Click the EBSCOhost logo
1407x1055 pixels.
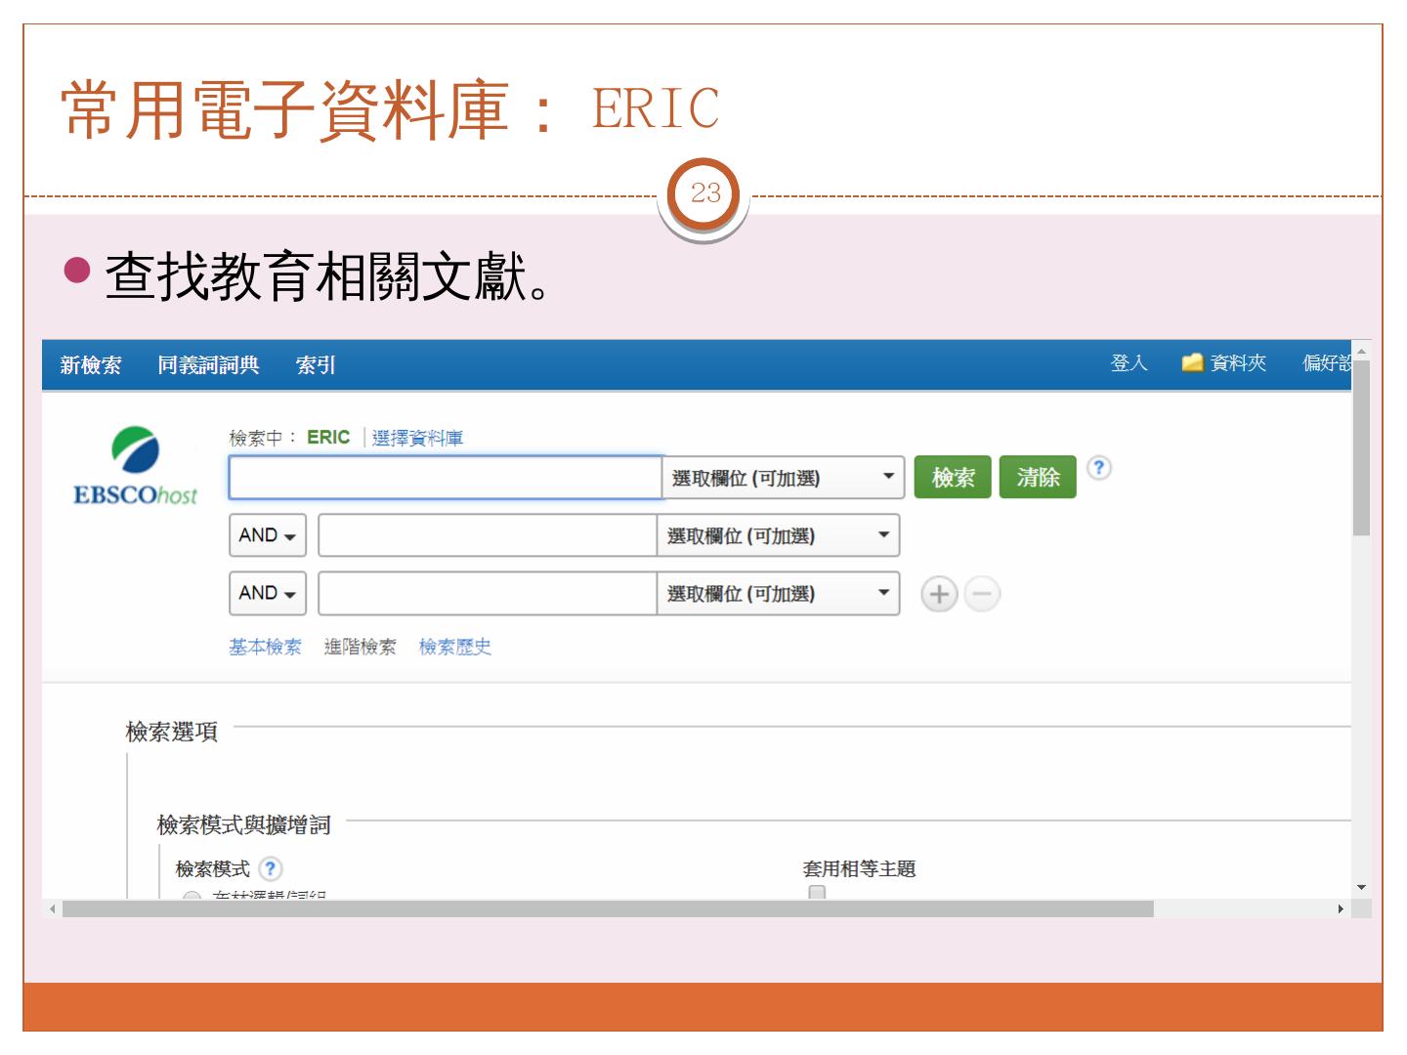(x=135, y=467)
